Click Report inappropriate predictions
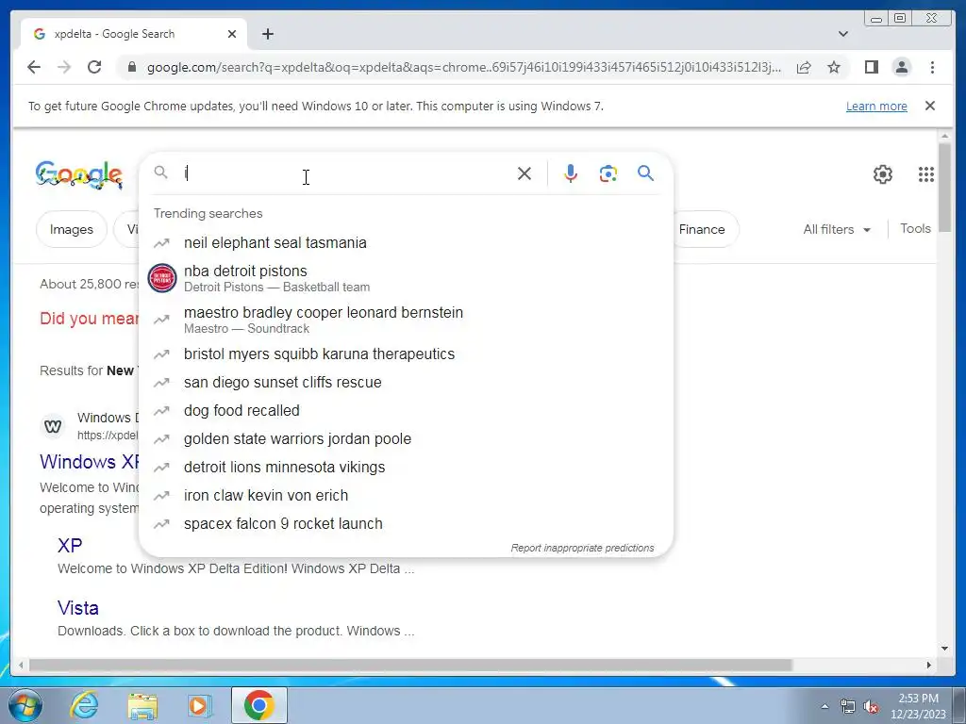Screen dimensions: 966x724 pyautogui.click(x=582, y=548)
